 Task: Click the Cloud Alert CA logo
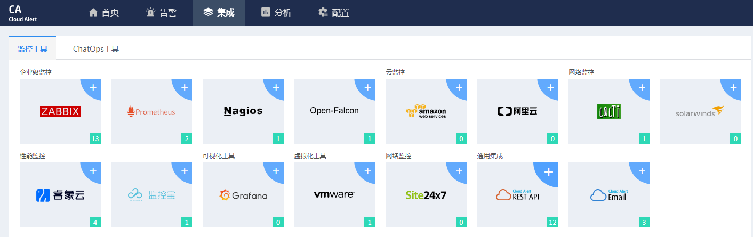coord(22,13)
